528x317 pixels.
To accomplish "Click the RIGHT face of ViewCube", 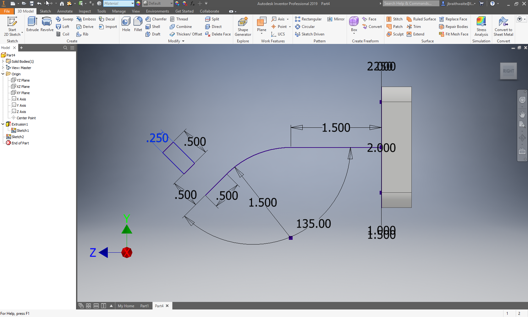I will (x=508, y=71).
